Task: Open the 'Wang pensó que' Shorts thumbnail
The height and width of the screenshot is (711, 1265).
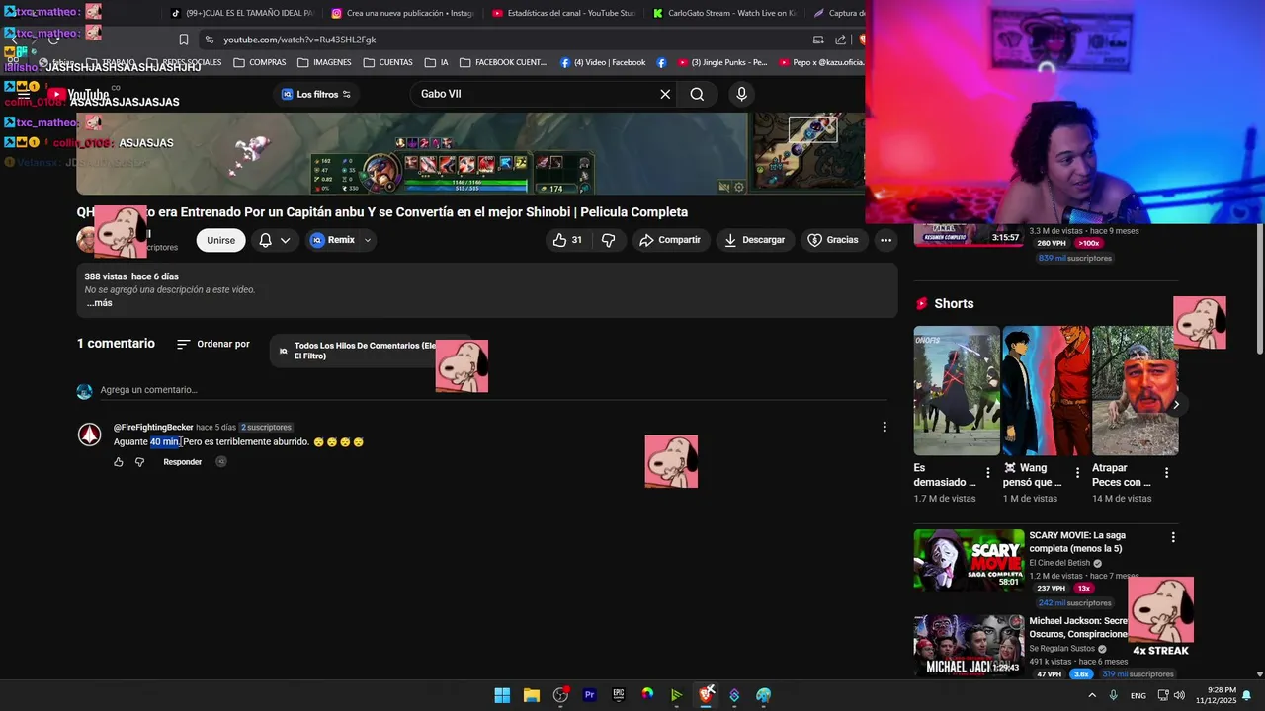Action: tap(1046, 390)
